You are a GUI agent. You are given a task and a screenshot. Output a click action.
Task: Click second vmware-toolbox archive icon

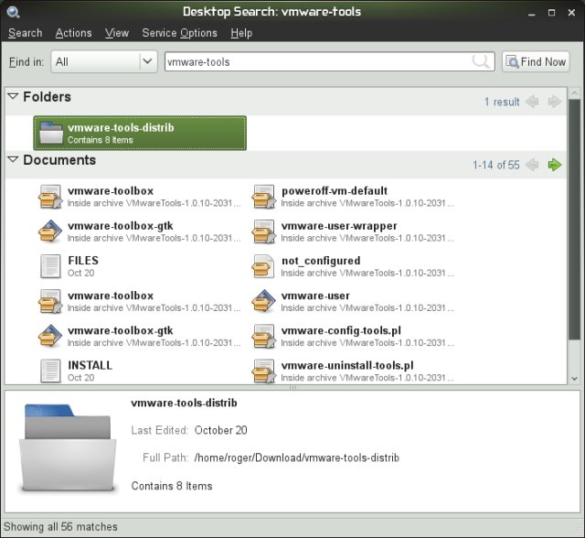[50, 301]
